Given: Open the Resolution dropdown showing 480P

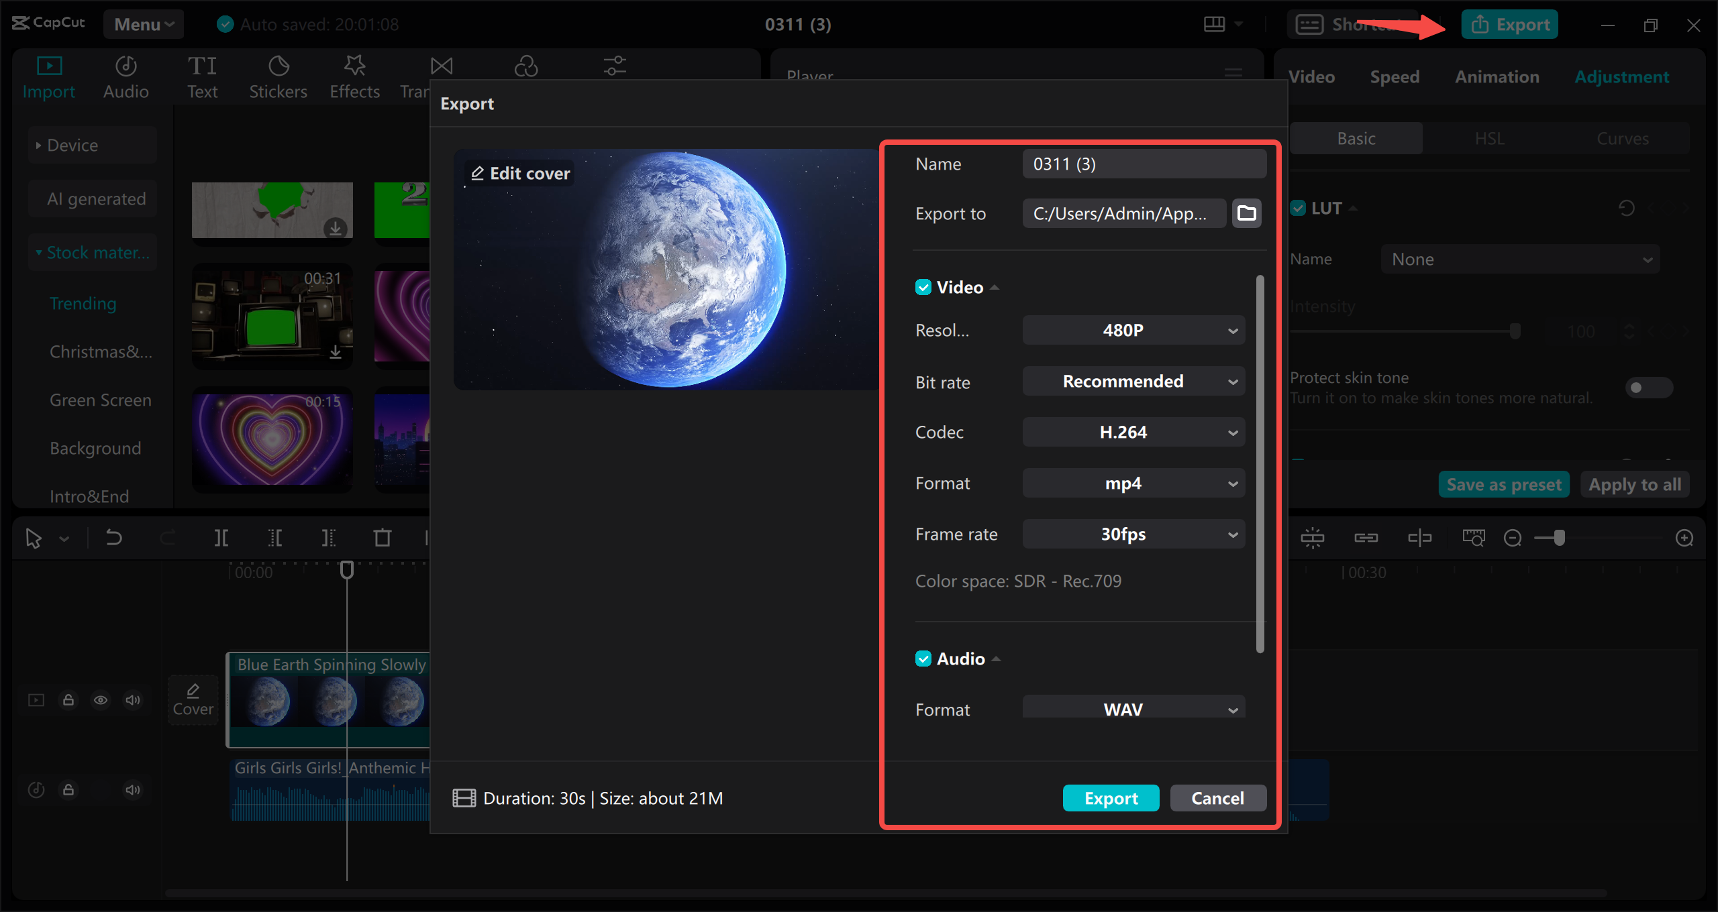Looking at the screenshot, I should click(x=1133, y=329).
